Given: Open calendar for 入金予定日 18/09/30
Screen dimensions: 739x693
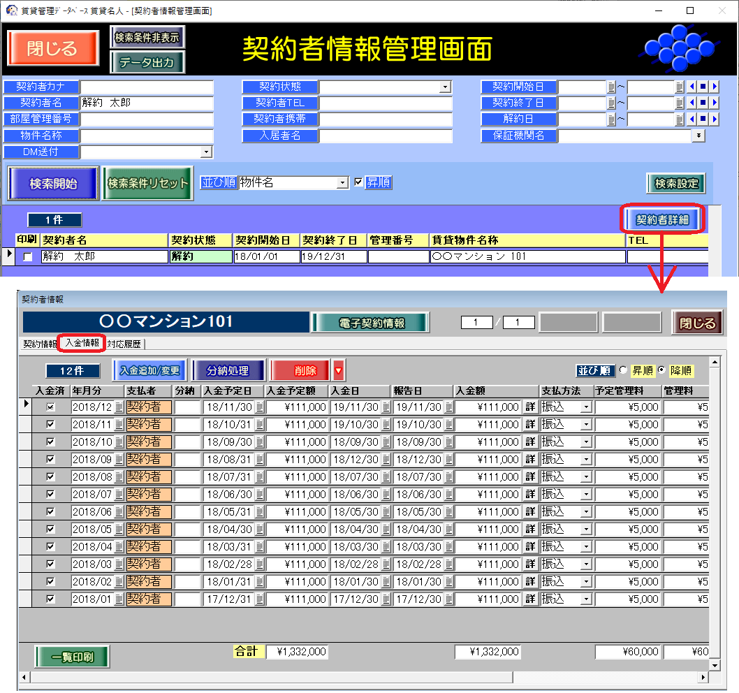Looking at the screenshot, I should click(260, 442).
